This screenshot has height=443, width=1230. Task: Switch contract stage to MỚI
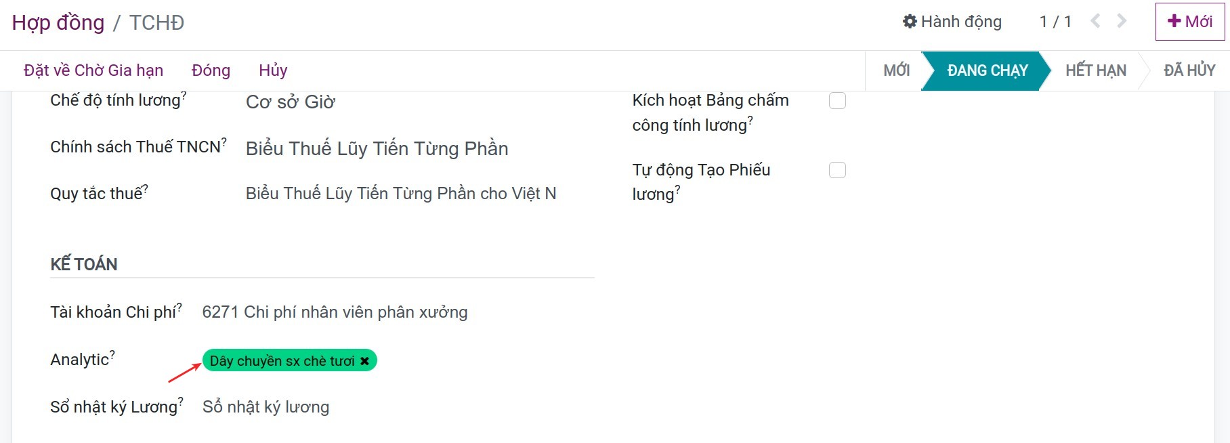tap(895, 70)
